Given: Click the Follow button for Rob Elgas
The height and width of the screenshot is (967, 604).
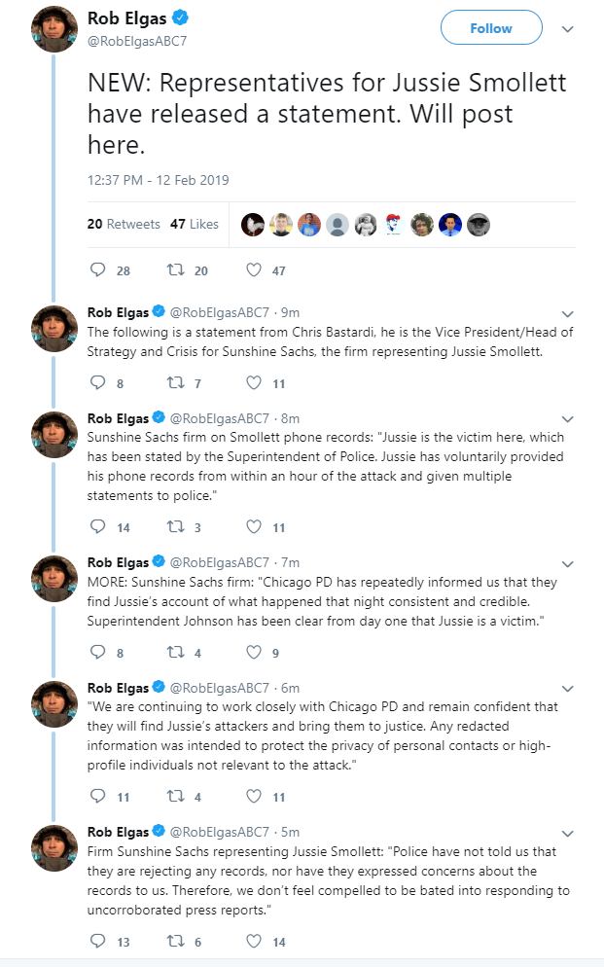Looking at the screenshot, I should (491, 28).
